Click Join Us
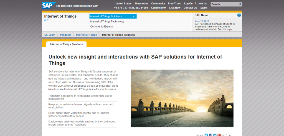 tap(202, 3)
